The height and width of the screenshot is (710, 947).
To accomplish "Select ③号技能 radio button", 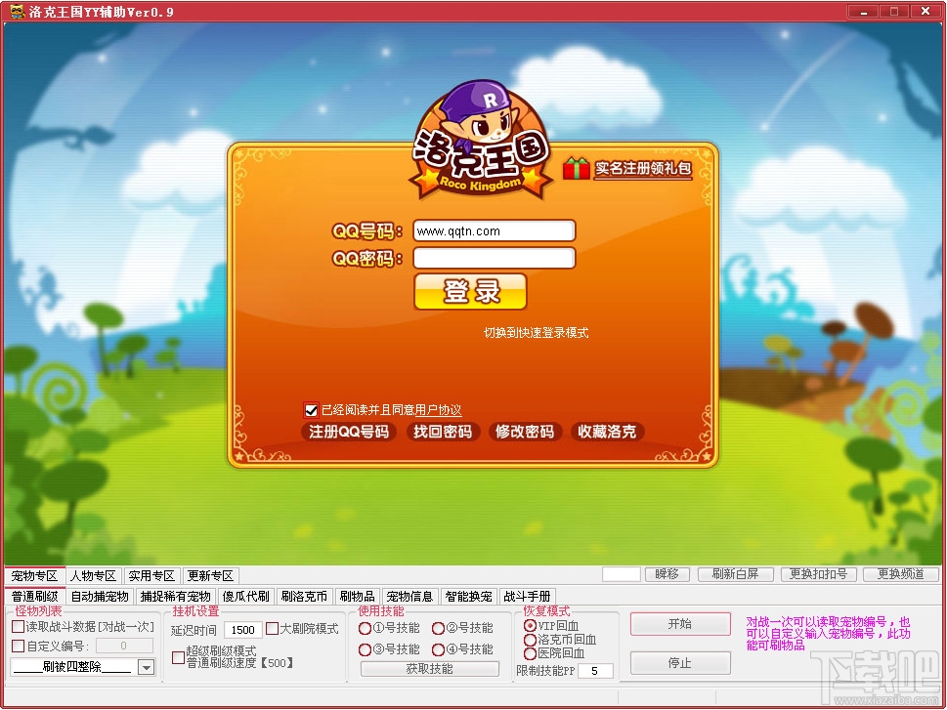I will point(365,649).
